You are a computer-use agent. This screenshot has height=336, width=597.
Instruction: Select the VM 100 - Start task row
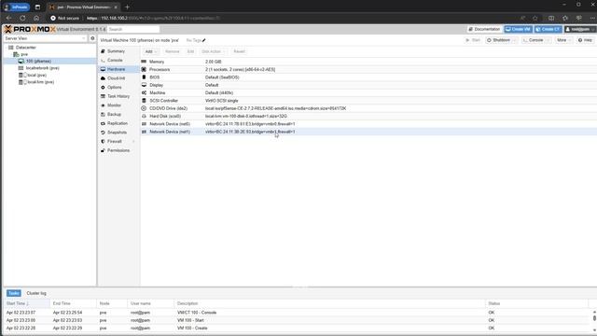click(x=297, y=320)
